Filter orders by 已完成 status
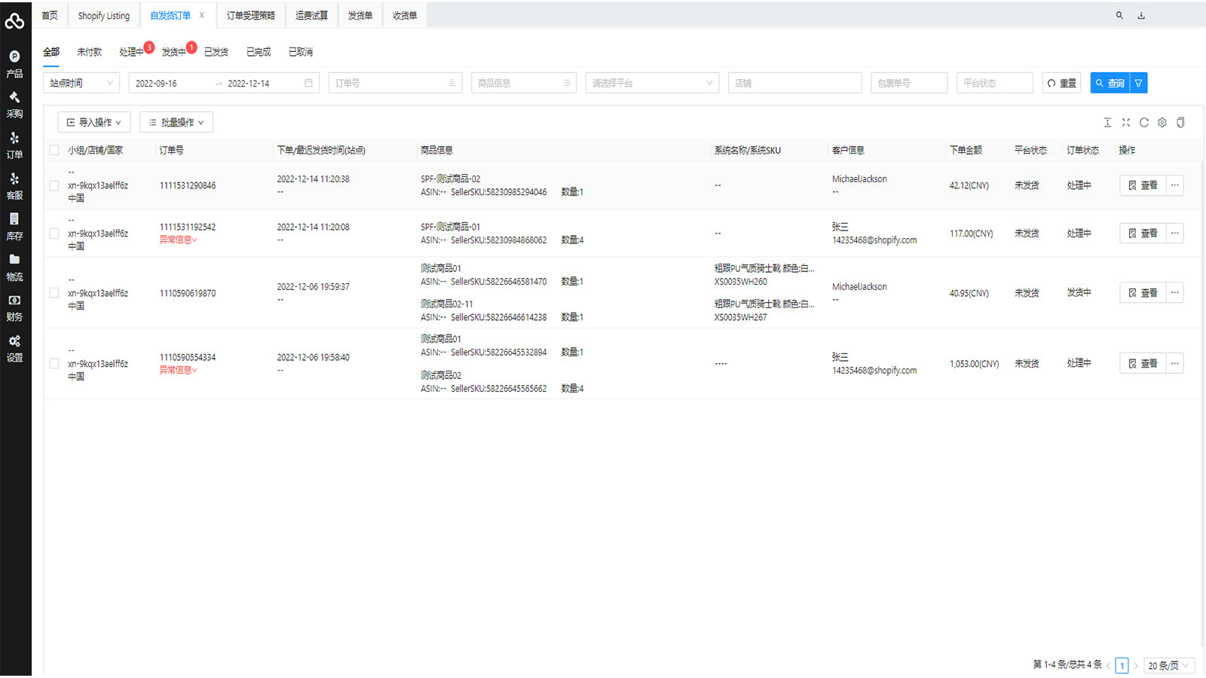 tap(259, 52)
